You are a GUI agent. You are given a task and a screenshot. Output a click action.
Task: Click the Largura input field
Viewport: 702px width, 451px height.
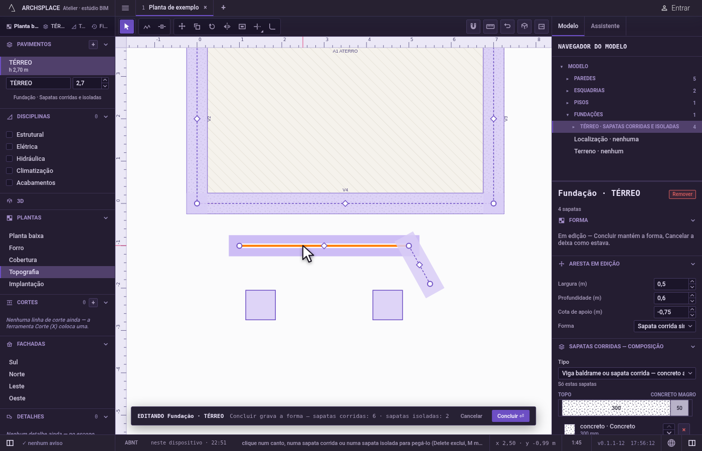point(671,284)
